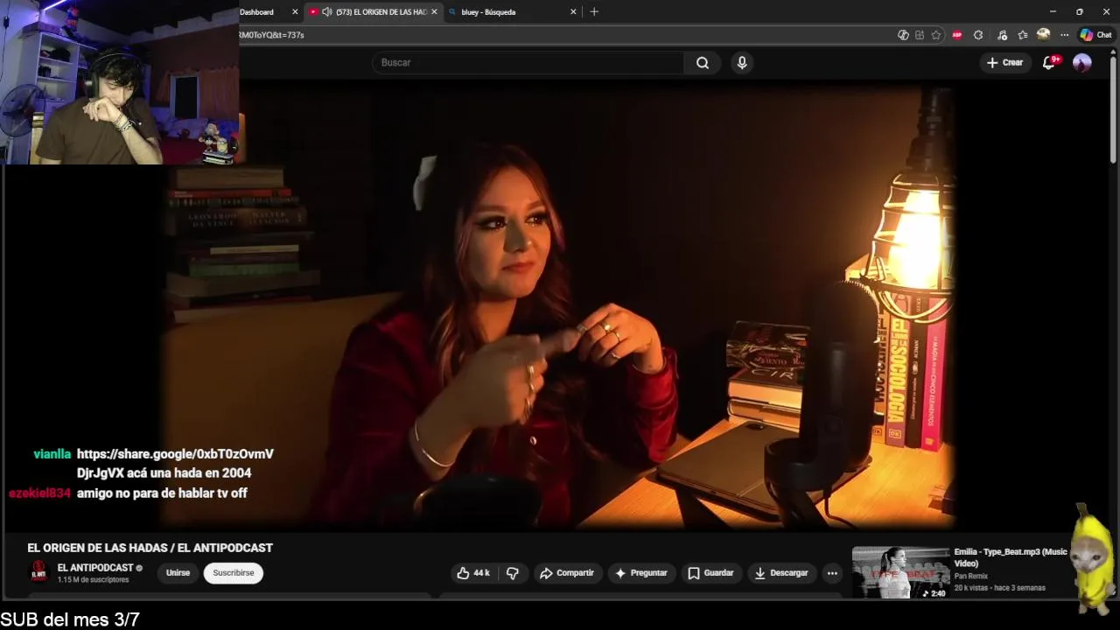Image resolution: width=1120 pixels, height=630 pixels.
Task: Open the Favorites list icon
Action: pyautogui.click(x=1023, y=35)
